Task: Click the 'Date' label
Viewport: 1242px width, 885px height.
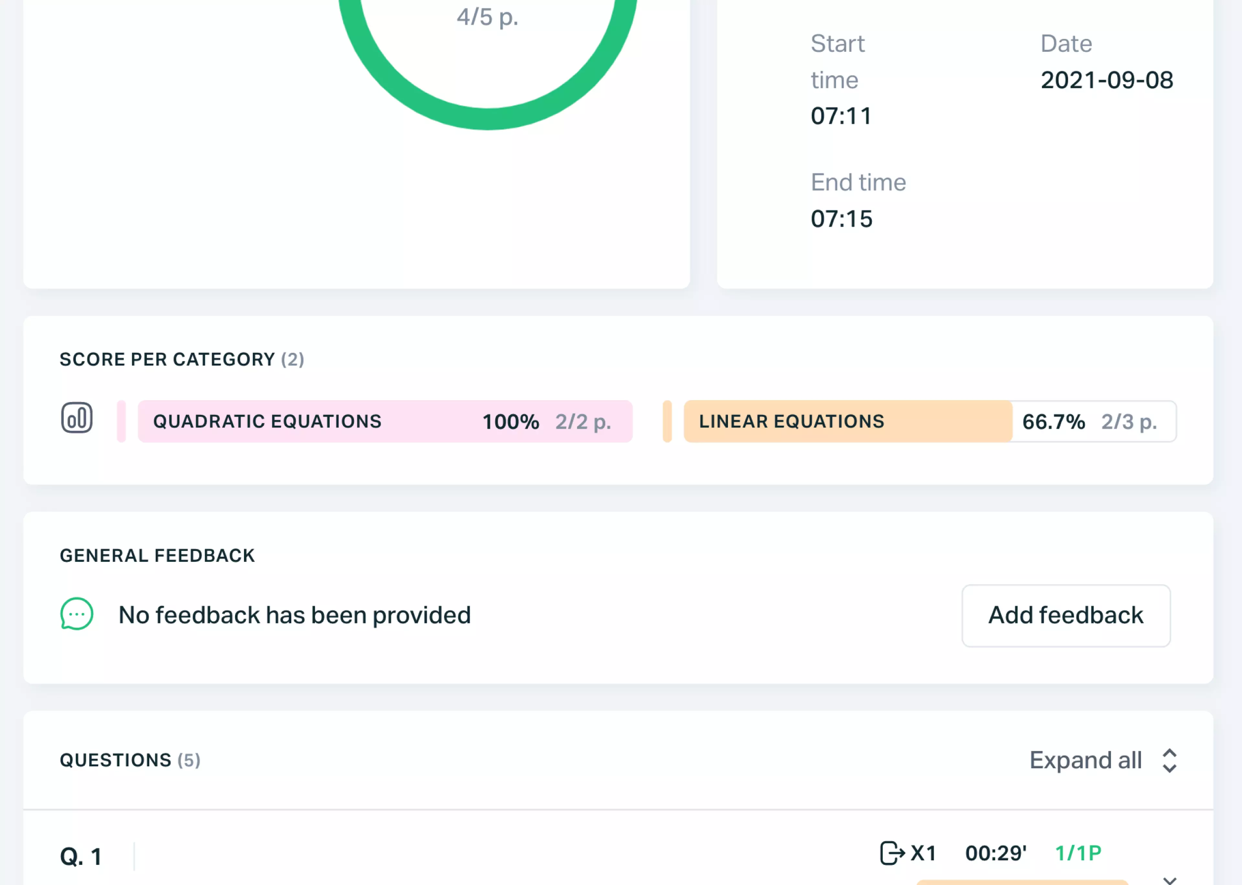Action: [1066, 44]
